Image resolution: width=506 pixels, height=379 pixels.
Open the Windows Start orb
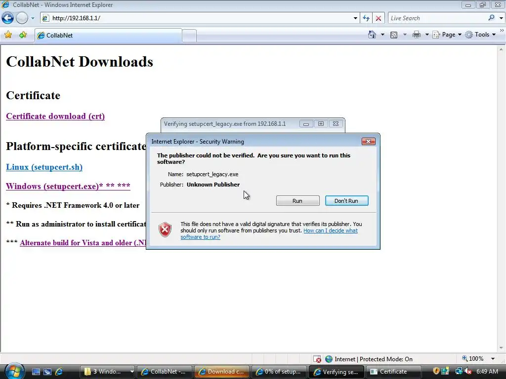[13, 372]
